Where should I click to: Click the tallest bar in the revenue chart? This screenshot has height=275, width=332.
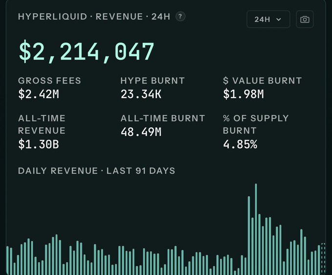coord(256,229)
